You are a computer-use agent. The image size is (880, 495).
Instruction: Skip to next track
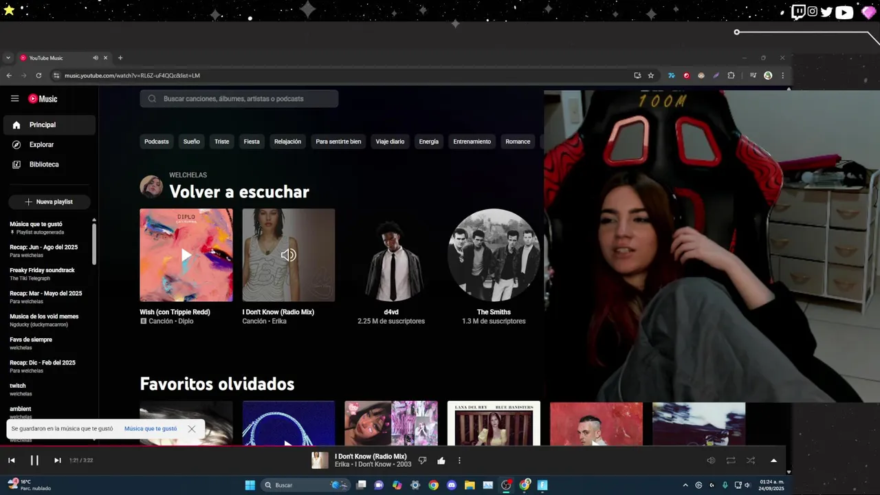point(57,461)
